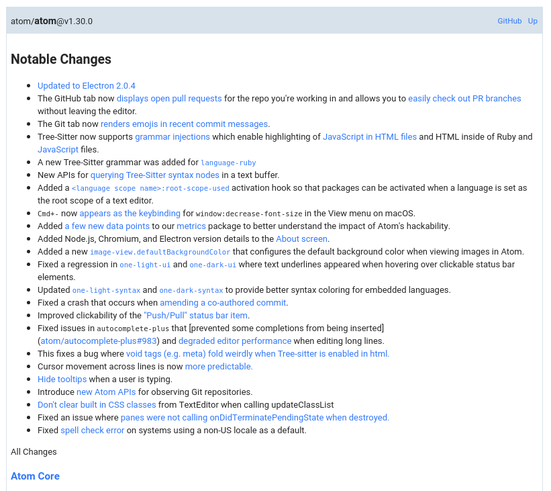This screenshot has height=491, width=551.
Task: Open 'JavaScript in HTML files' link
Action: tap(370, 137)
